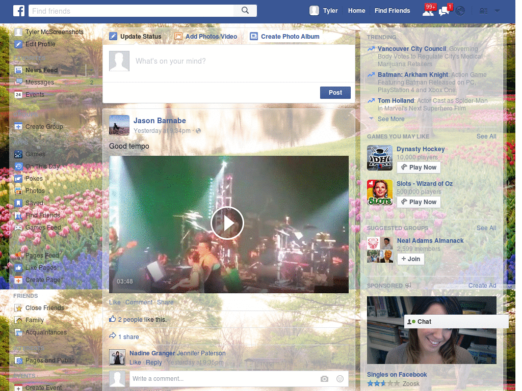Open the emoji smiley picker
522x391 pixels.
pyautogui.click(x=340, y=379)
